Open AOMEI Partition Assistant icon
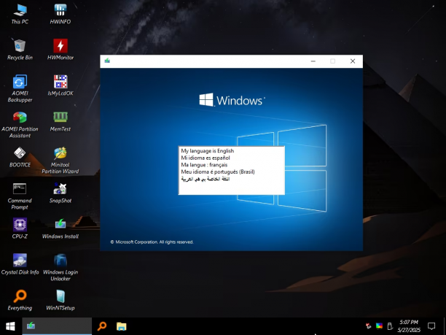This screenshot has height=335, width=446. [20, 124]
